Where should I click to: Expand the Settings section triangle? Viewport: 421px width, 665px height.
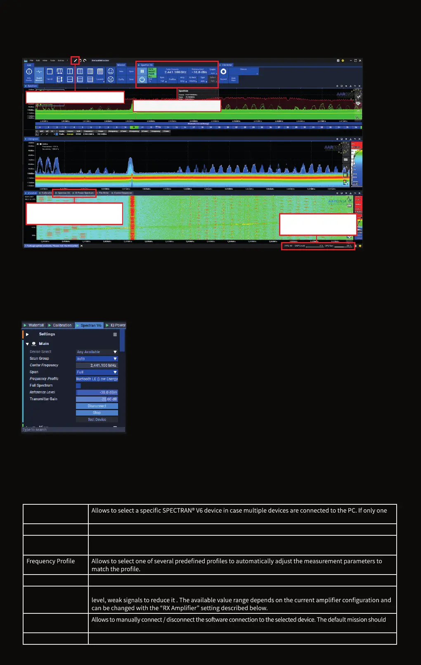(x=27, y=334)
